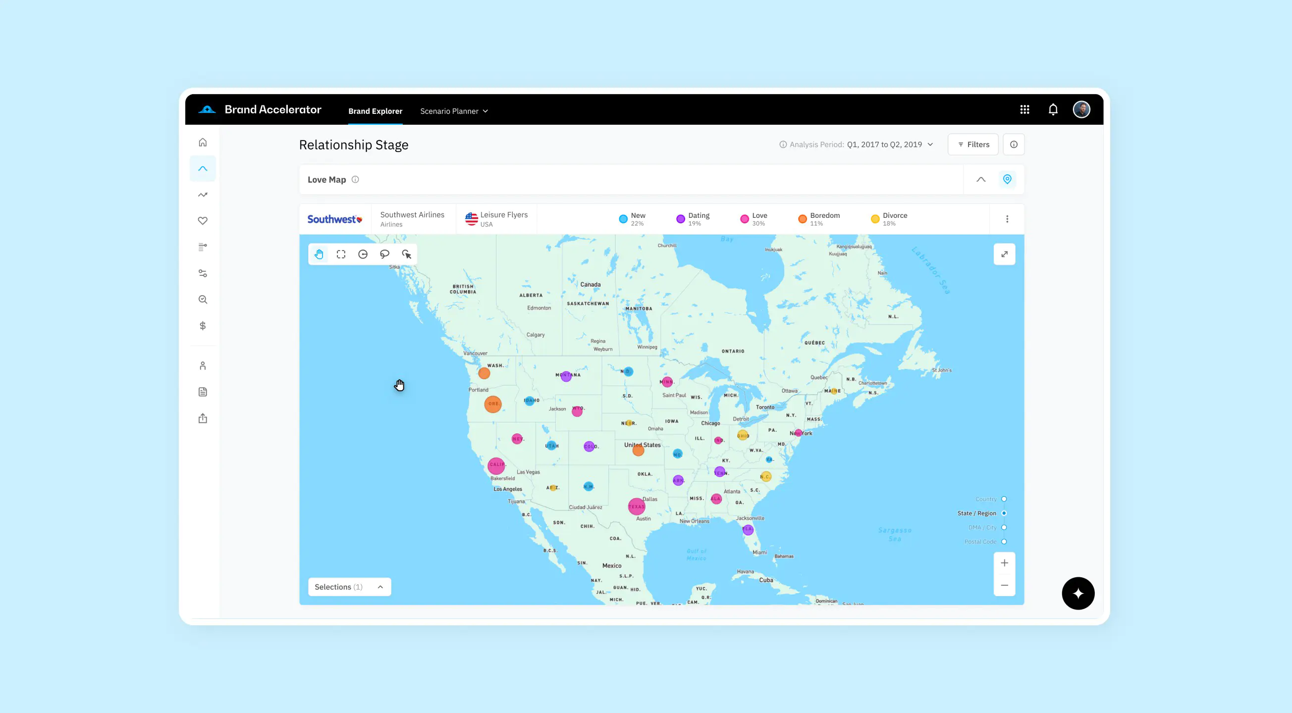The image size is (1292, 713).
Task: Open the Filters button
Action: (x=973, y=145)
